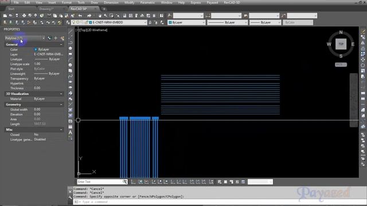Click the new tab plus button

[104, 9]
